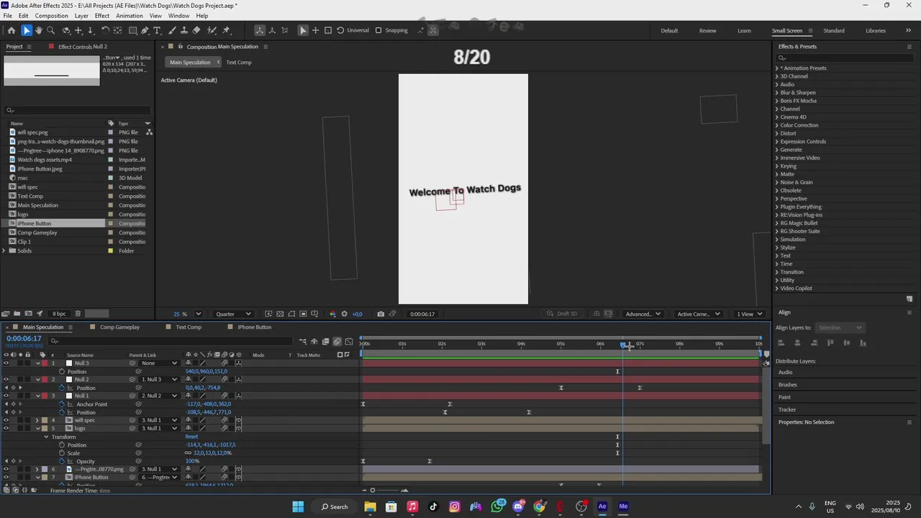Open channel and color management RGB icon
Screen dimensions: 921x518
332,314
